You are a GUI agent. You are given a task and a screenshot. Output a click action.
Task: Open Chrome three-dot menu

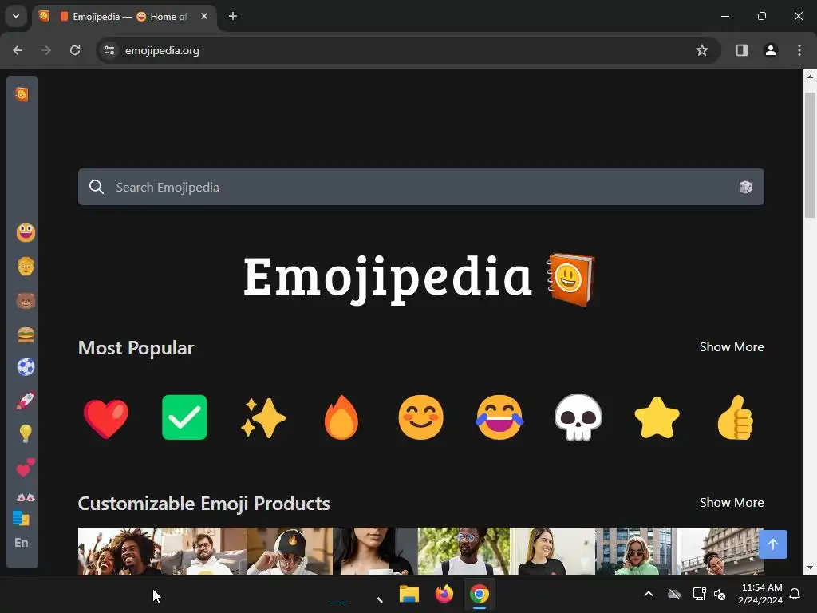(799, 50)
